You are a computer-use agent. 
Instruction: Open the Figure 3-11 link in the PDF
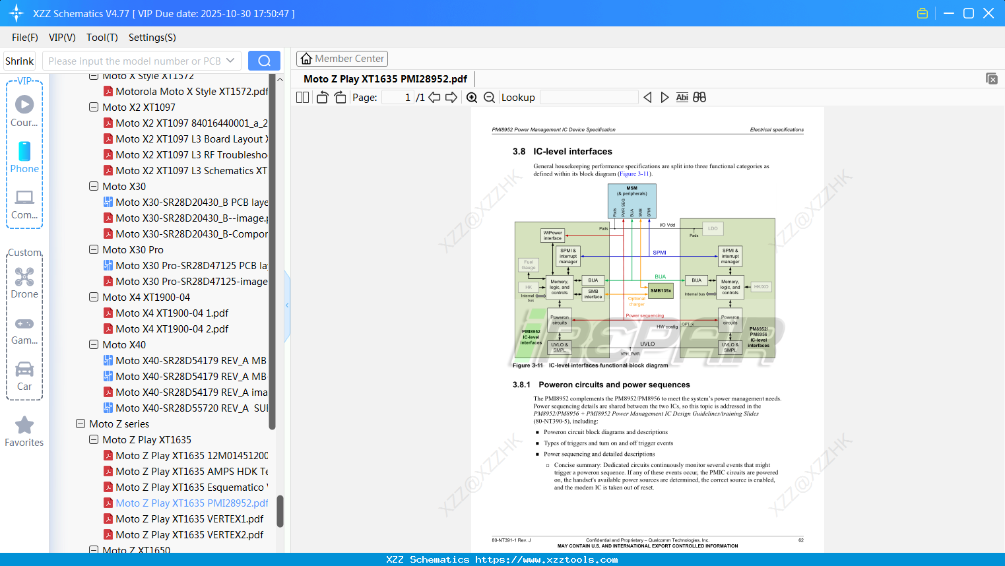click(634, 174)
